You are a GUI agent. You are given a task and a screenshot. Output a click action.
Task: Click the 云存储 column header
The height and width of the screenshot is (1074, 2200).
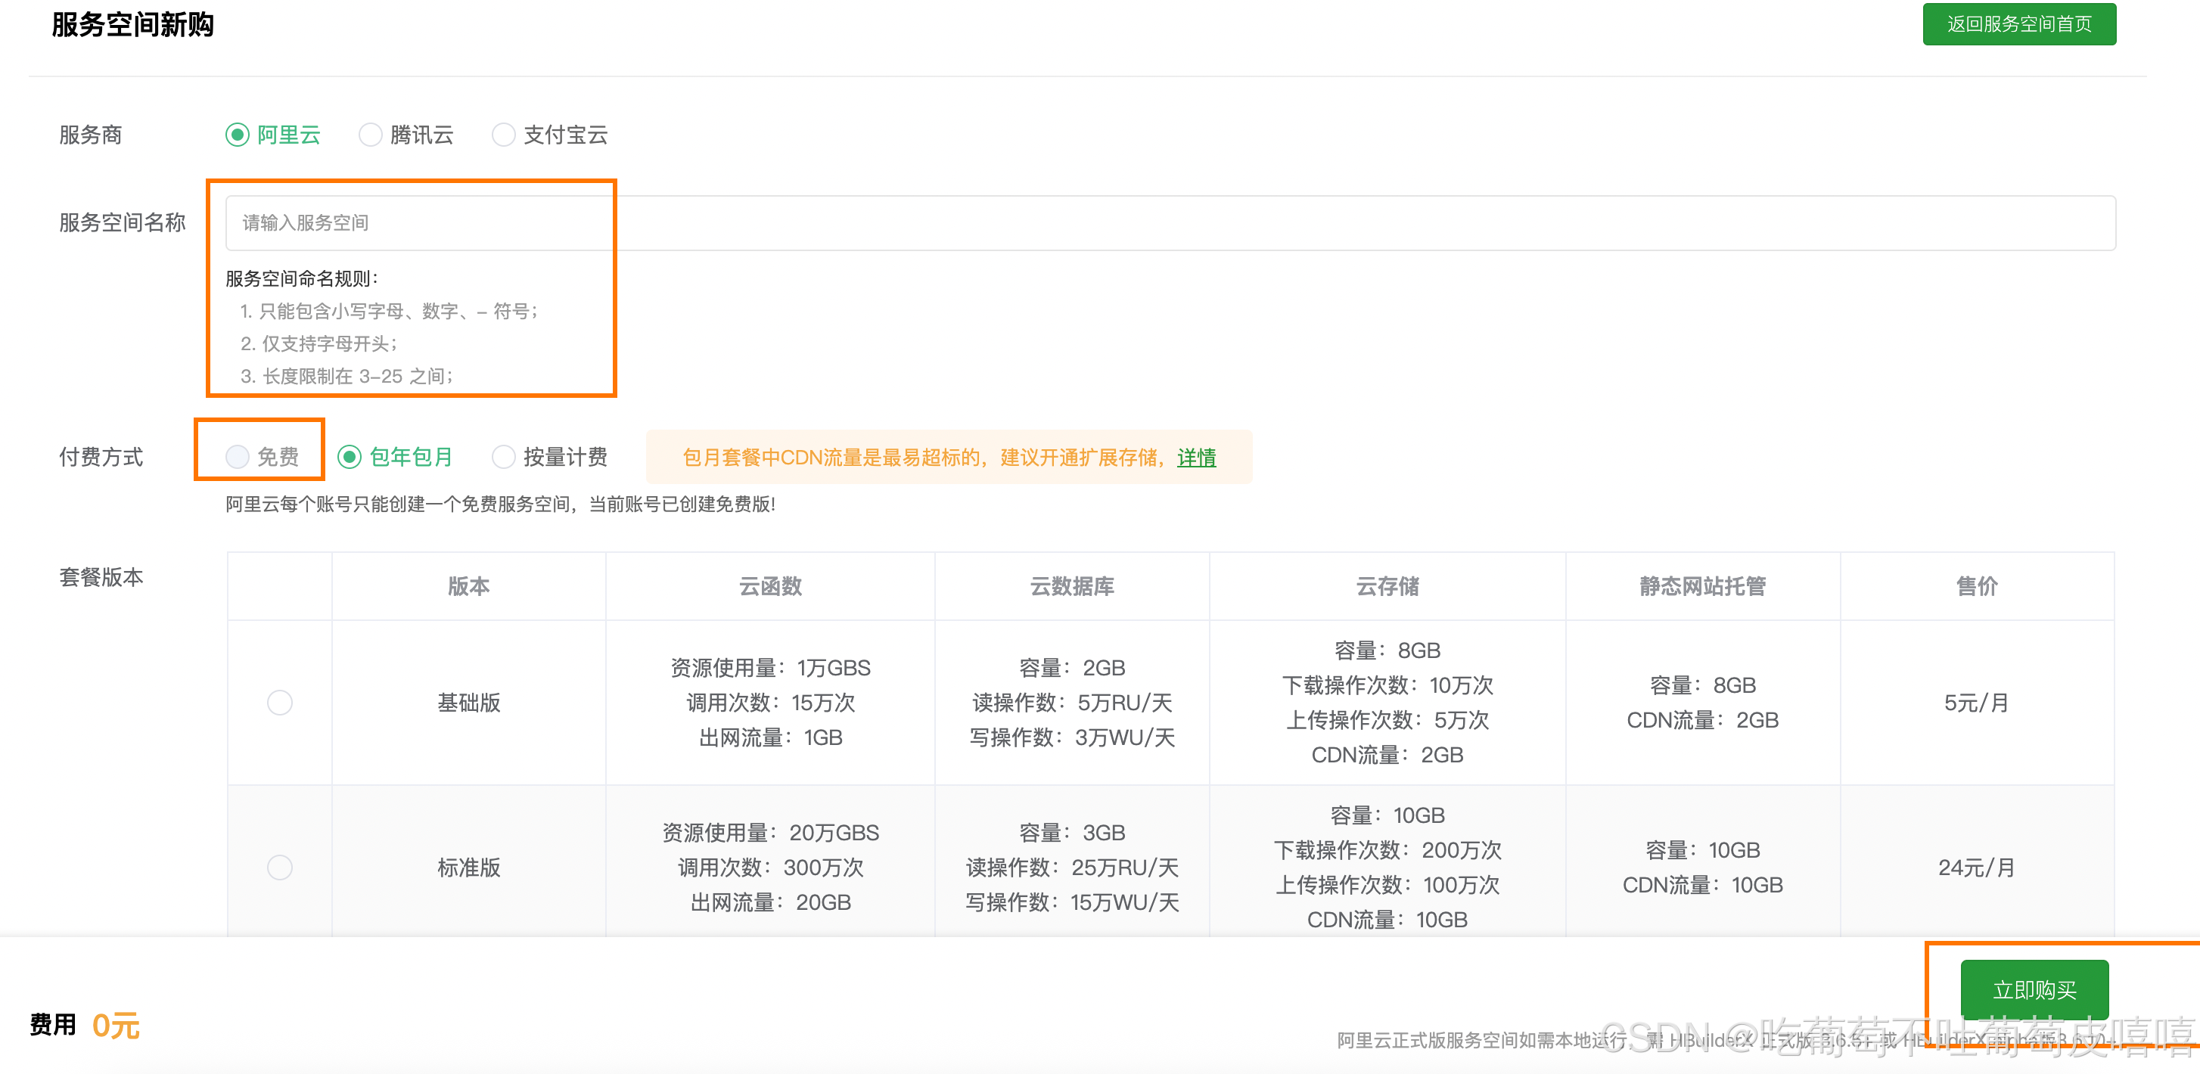1387,585
